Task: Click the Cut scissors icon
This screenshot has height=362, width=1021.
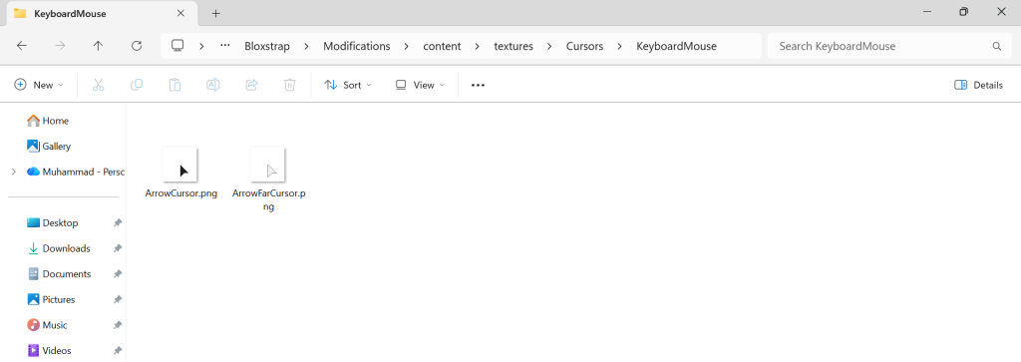Action: [98, 85]
